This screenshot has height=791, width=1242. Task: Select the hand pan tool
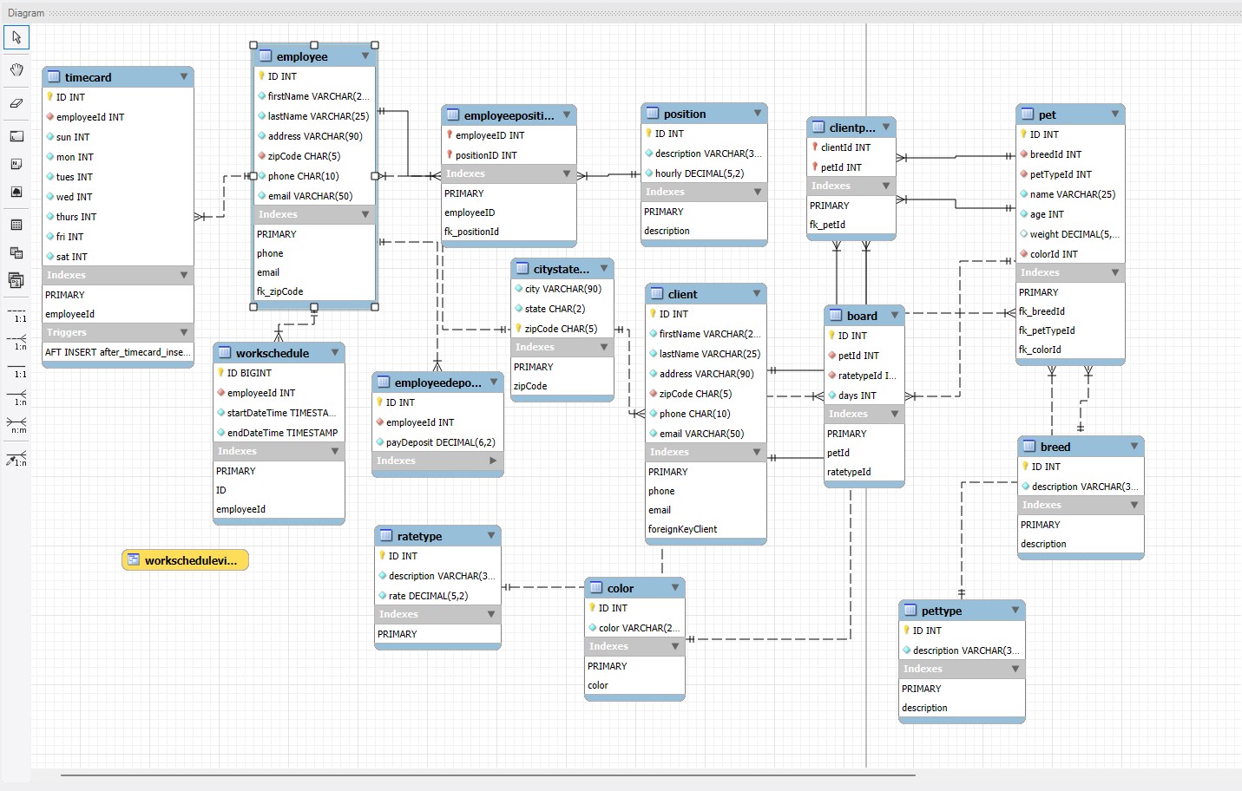[x=16, y=70]
